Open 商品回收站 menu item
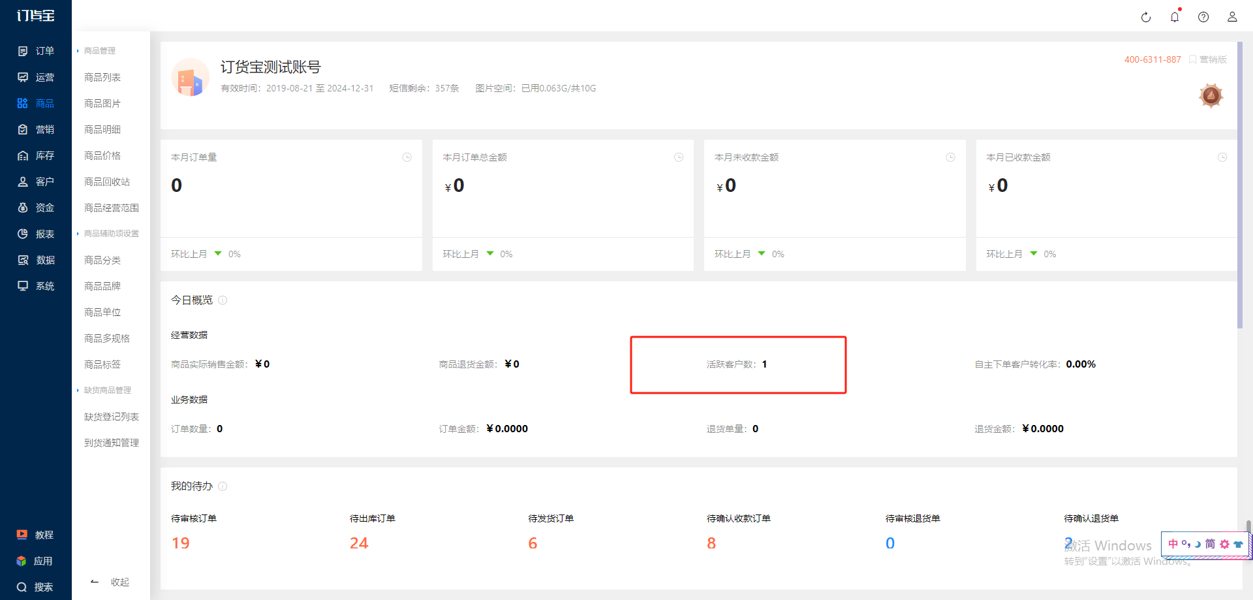The image size is (1253, 600). coord(107,182)
